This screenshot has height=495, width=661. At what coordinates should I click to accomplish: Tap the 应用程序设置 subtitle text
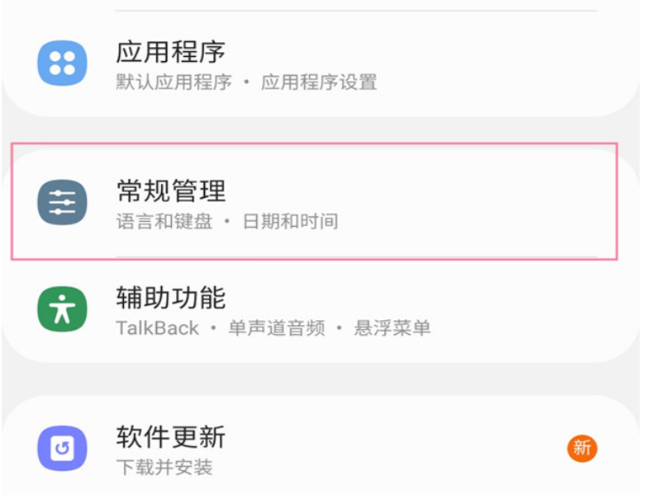(319, 82)
